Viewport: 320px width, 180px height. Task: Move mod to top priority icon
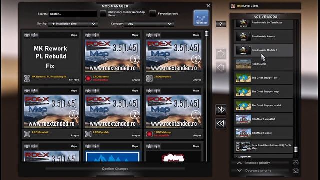point(296,163)
